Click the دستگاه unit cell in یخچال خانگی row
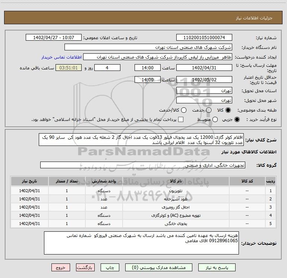 tap(104, 224)
